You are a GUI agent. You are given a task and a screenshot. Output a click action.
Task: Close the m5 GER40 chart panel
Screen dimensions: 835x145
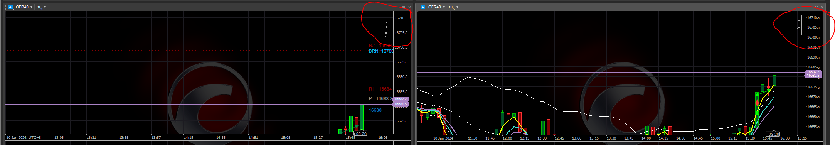click(822, 7)
